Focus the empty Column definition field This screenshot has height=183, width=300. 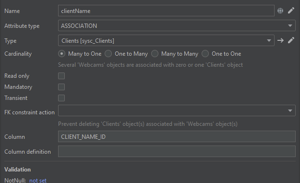[x=177, y=151]
